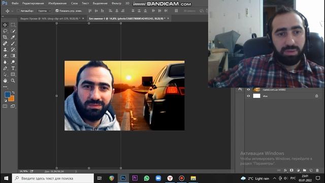Select the Healing Brush tool
Image resolution: width=325 pixels, height=183 pixels.
tap(5, 43)
